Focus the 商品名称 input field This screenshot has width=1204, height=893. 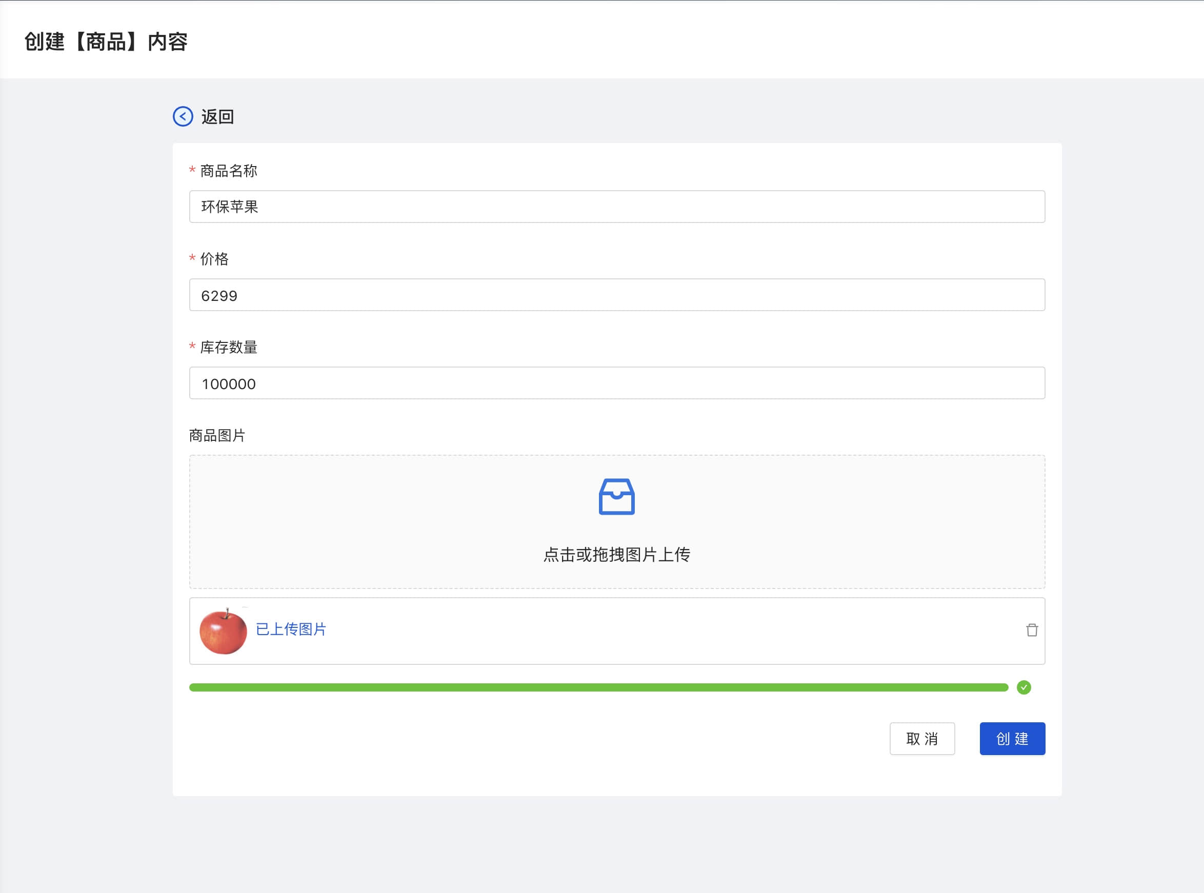[x=616, y=207]
